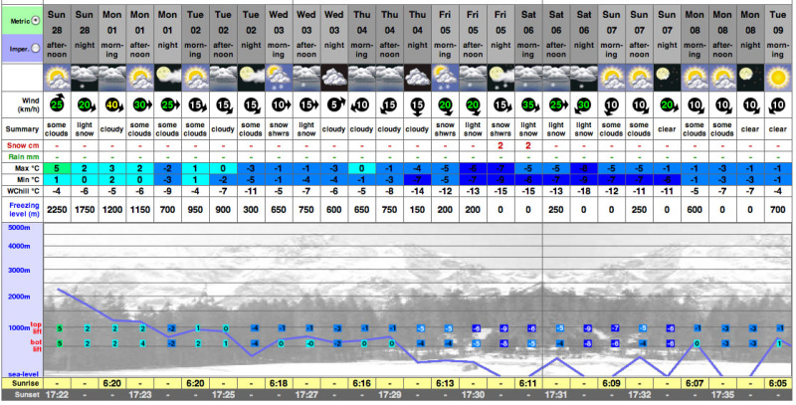Click the 35 km/h wind direction icon

point(529,105)
